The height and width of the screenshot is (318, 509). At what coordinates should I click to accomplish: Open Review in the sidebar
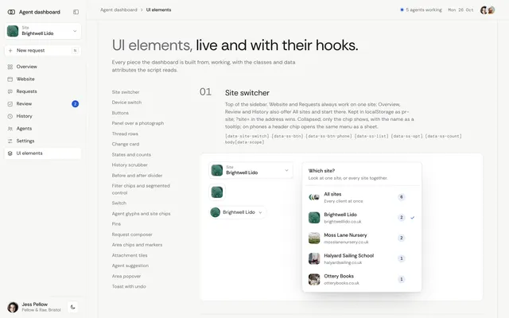[x=43, y=104]
